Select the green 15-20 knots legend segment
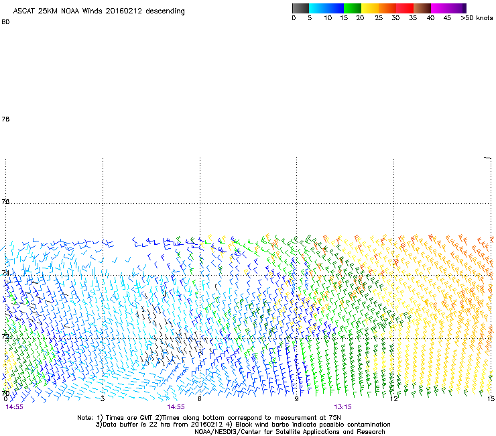This screenshot has height=436, width=496. coord(353,8)
